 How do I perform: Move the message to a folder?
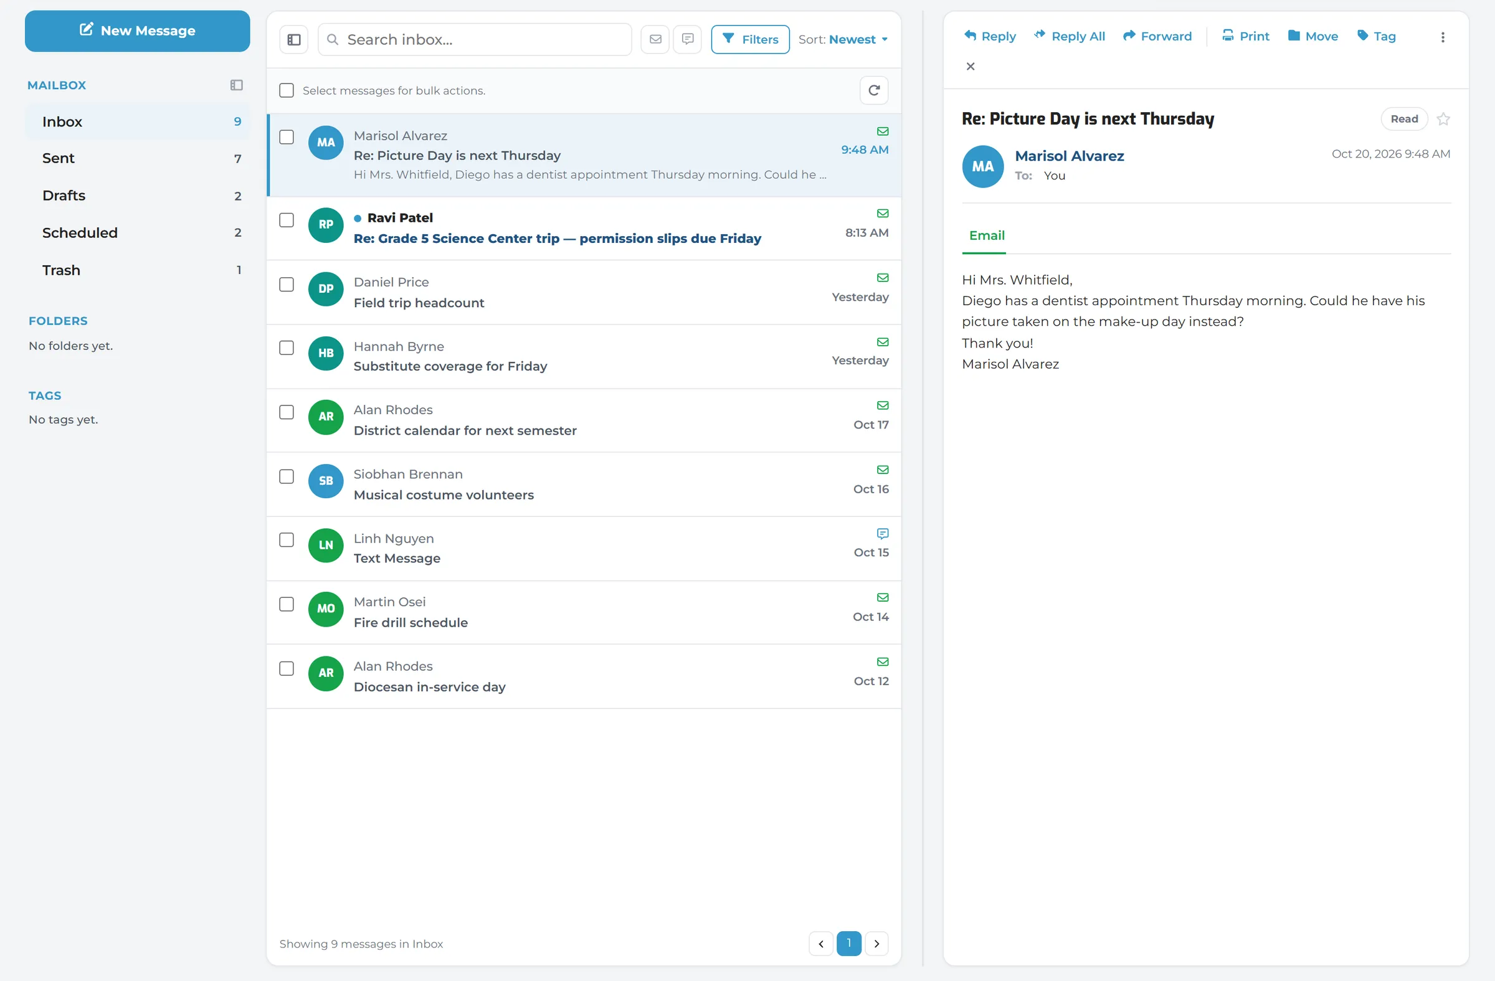click(1313, 36)
